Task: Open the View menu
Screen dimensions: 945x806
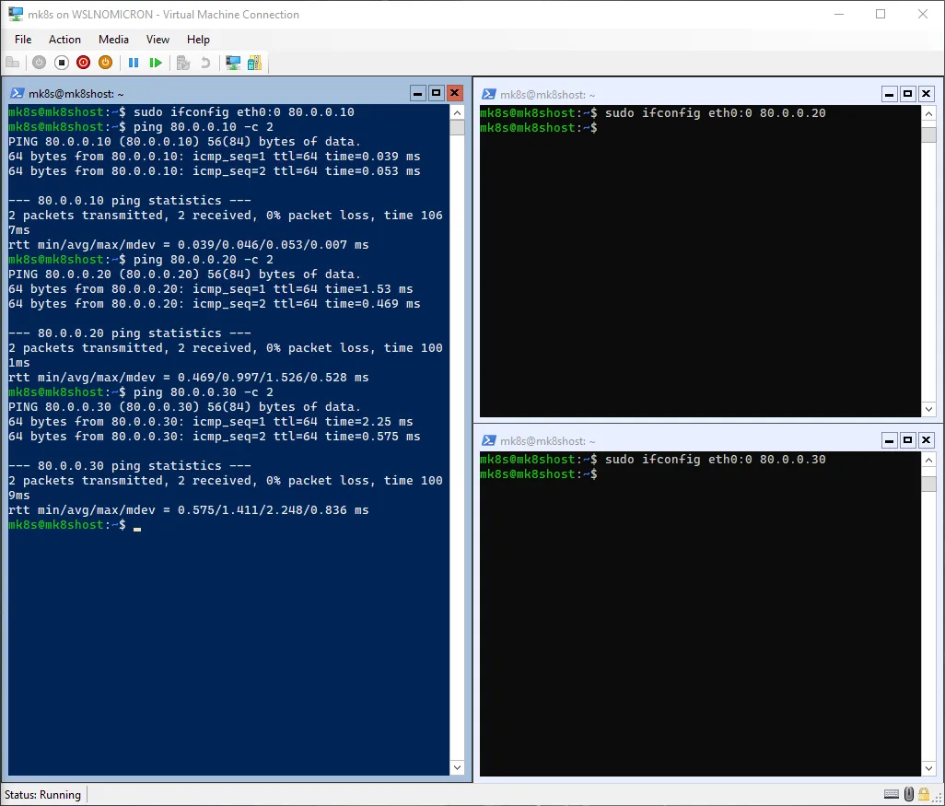Action: [x=157, y=40]
